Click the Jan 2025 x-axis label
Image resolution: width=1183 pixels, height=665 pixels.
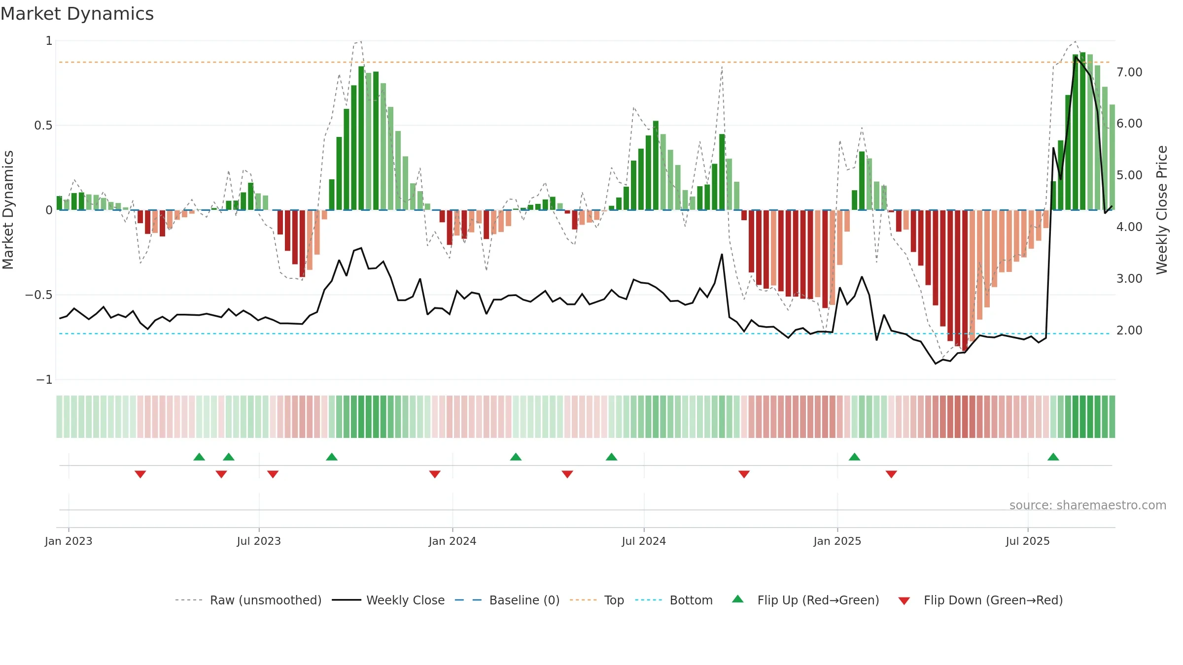coord(837,541)
